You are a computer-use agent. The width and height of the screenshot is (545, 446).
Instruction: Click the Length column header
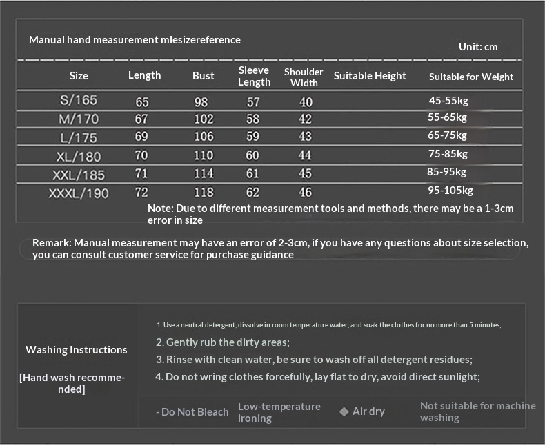point(144,75)
